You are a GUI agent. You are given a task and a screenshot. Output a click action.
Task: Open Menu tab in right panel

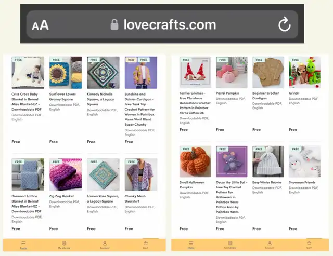pyautogui.click(x=191, y=245)
